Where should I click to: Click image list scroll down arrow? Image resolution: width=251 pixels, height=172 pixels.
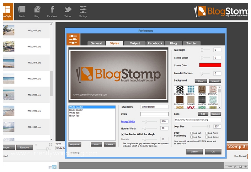coord(51,139)
